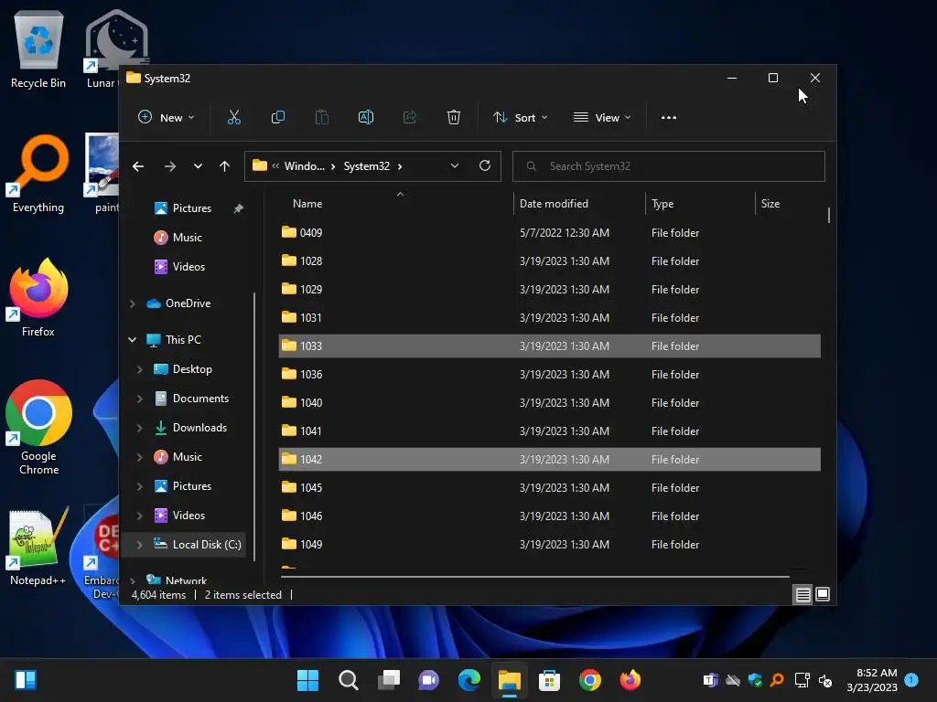Select the folder named 1036
Screen dimensions: 937x702
pos(549,374)
